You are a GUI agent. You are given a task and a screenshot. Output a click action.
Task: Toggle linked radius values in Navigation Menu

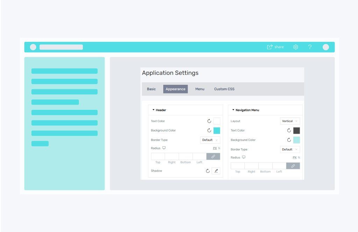(293, 166)
